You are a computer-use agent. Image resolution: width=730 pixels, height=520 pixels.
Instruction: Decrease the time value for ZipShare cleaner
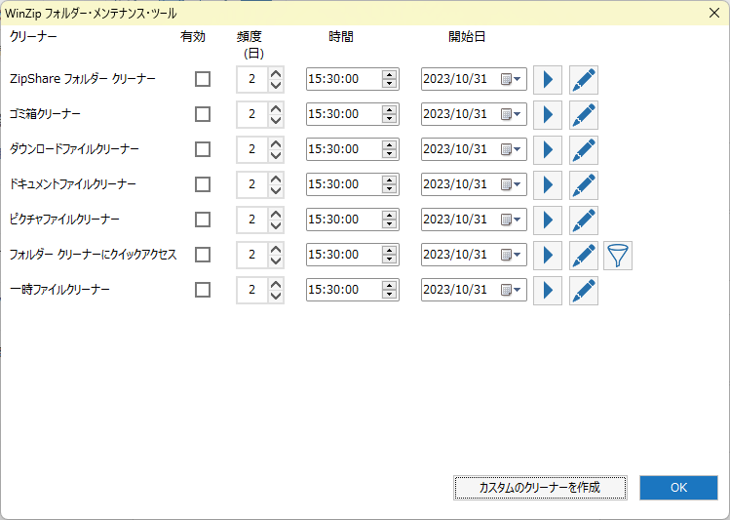[390, 85]
